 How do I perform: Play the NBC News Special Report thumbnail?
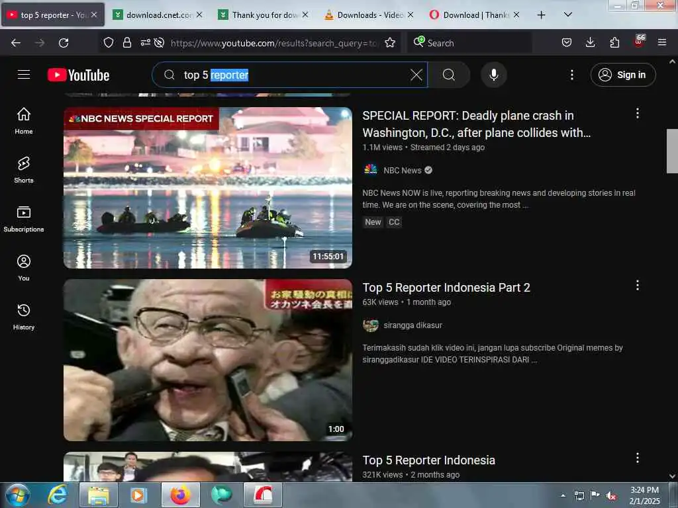point(207,187)
